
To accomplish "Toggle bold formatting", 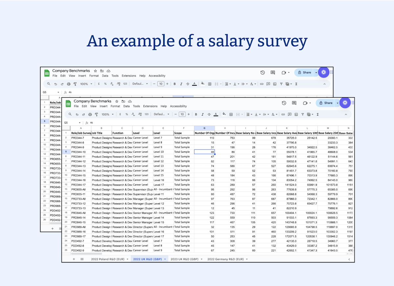I will coord(196,114).
